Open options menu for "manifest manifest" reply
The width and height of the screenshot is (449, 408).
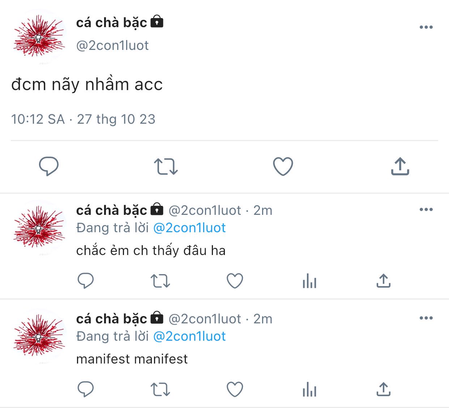pyautogui.click(x=426, y=318)
